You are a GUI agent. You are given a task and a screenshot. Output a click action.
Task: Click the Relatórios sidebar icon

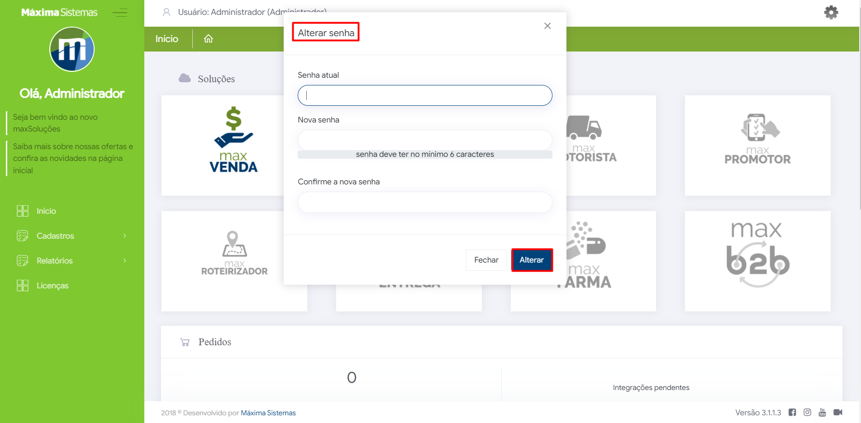[x=23, y=261]
